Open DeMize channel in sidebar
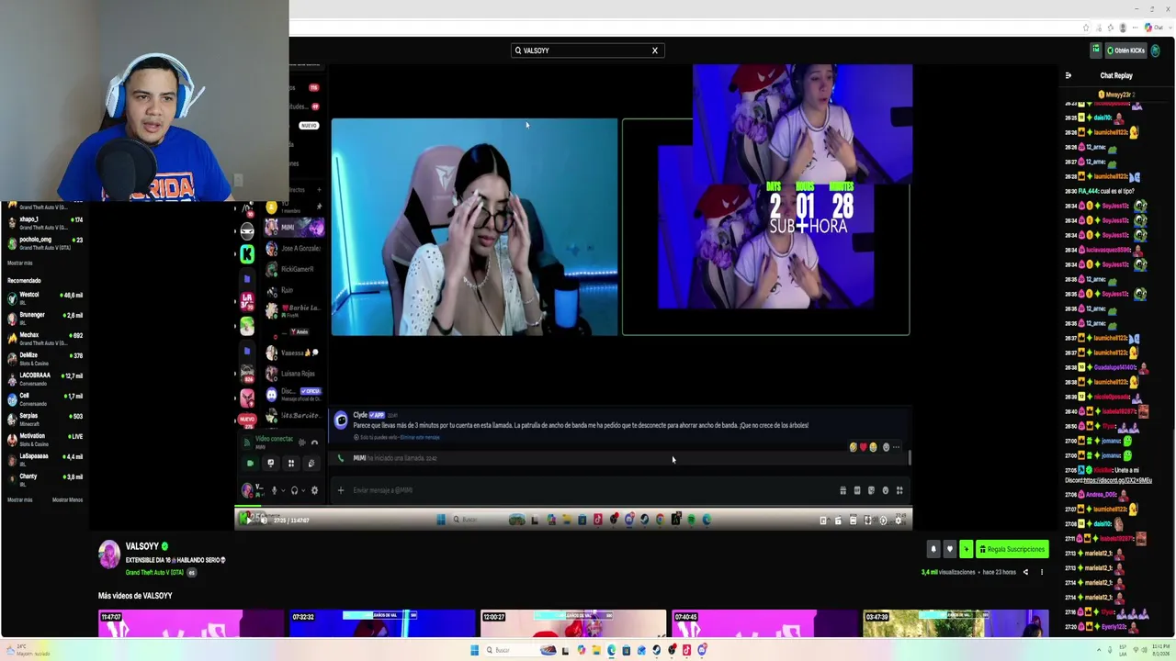 [x=45, y=358]
